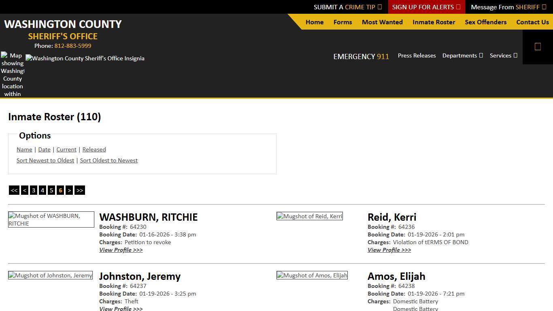
Task: Click the Sheriff's Office insignia image
Action: point(85,58)
